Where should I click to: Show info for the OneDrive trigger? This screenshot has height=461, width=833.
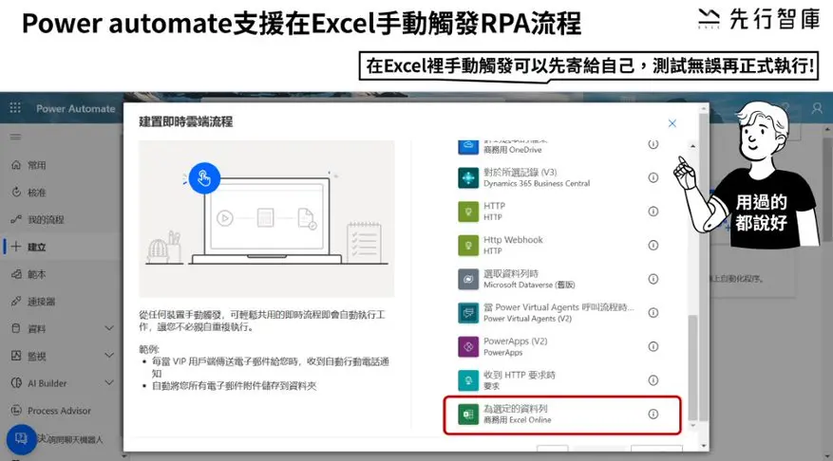pyautogui.click(x=653, y=144)
